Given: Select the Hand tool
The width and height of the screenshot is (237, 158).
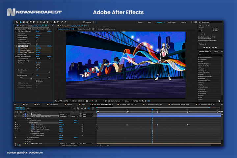Looking at the screenshot, I should 24,22.
